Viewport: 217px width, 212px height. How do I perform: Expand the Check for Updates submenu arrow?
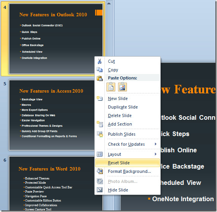coord(156,144)
